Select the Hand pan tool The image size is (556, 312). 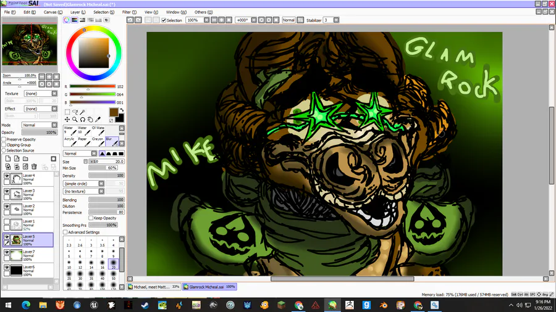[x=90, y=120]
